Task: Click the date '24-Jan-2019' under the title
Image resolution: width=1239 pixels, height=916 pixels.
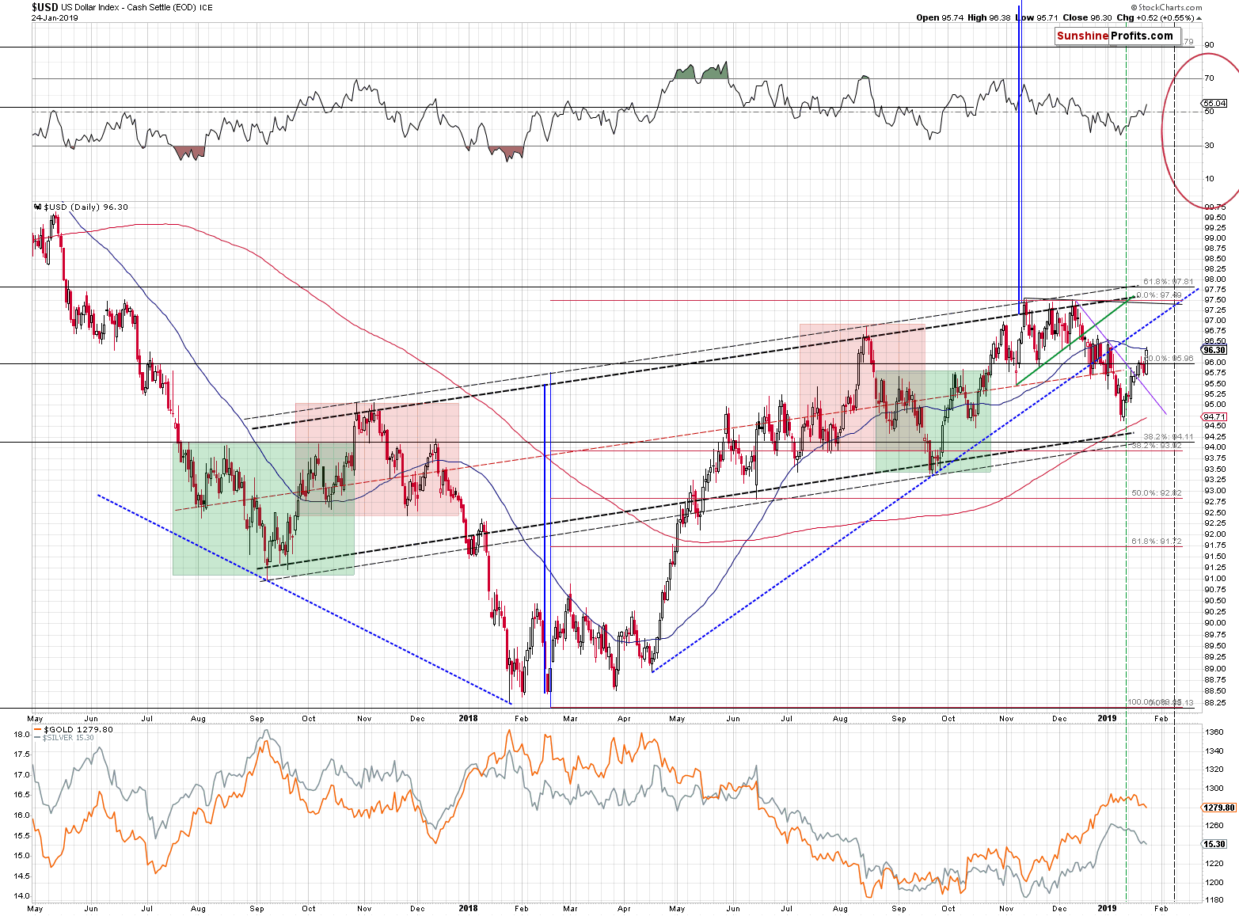Action: (55, 18)
